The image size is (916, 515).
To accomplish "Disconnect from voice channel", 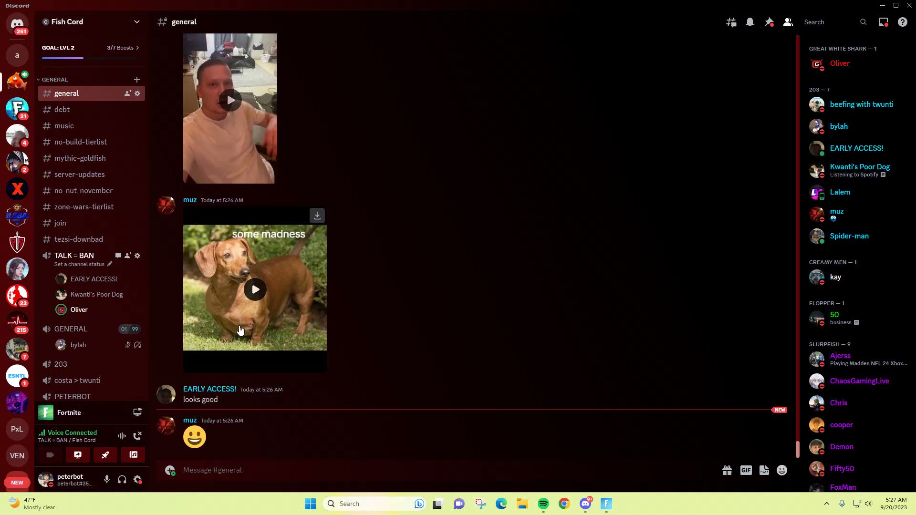I will [x=137, y=435].
